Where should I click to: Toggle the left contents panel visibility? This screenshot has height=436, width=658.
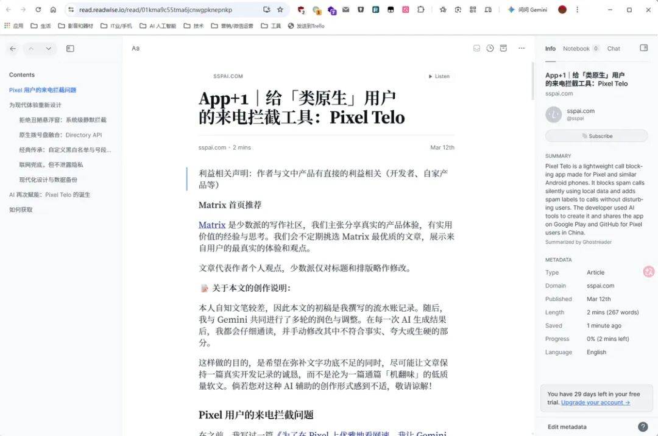click(x=69, y=48)
